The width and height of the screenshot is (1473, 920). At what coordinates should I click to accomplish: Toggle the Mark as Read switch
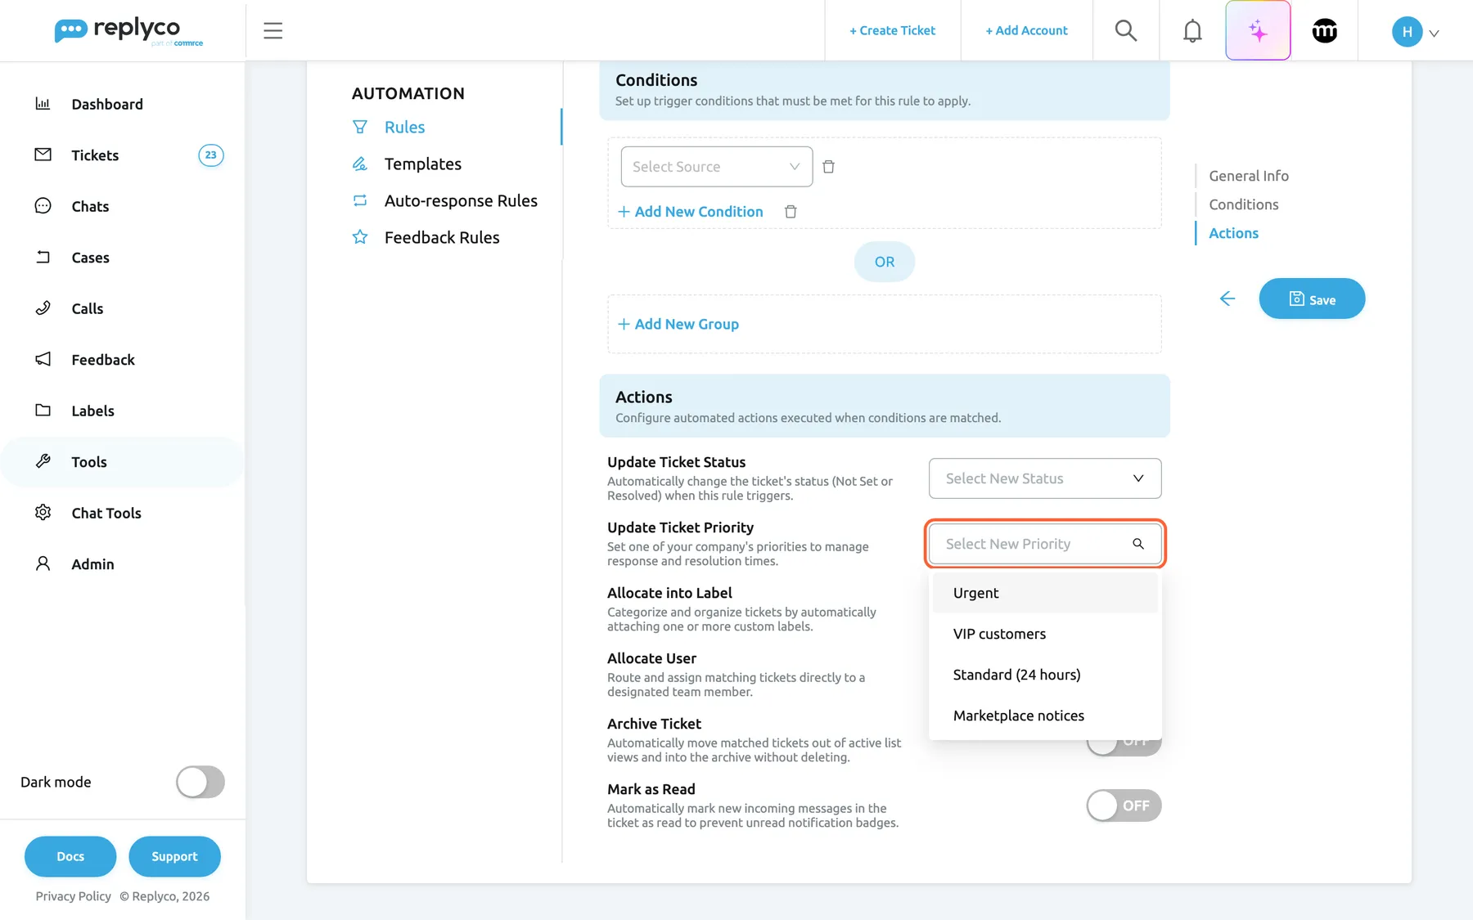pyautogui.click(x=1124, y=806)
